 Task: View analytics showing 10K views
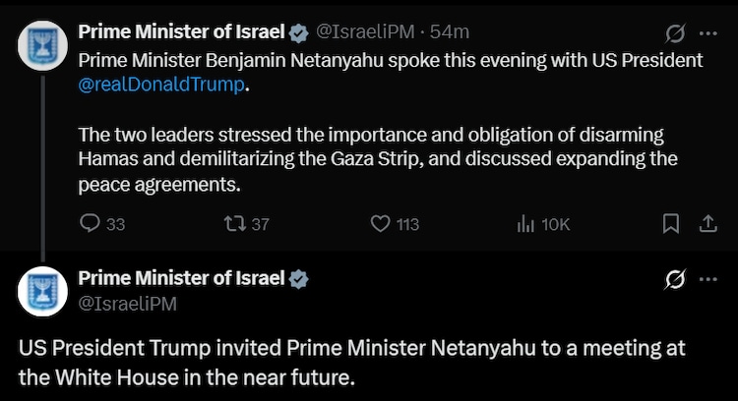[x=525, y=224]
